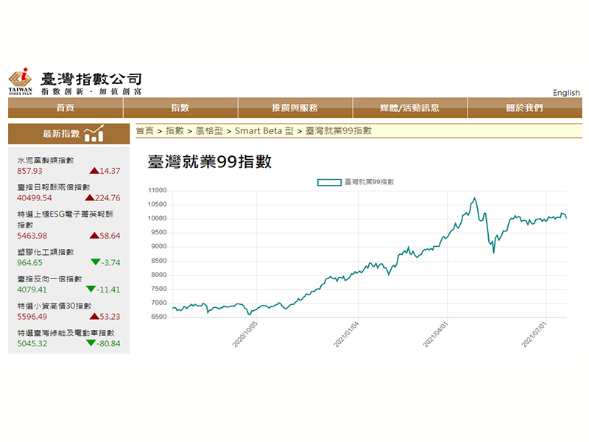
Task: Click red up arrow beside 224.76
Action: tap(90, 197)
